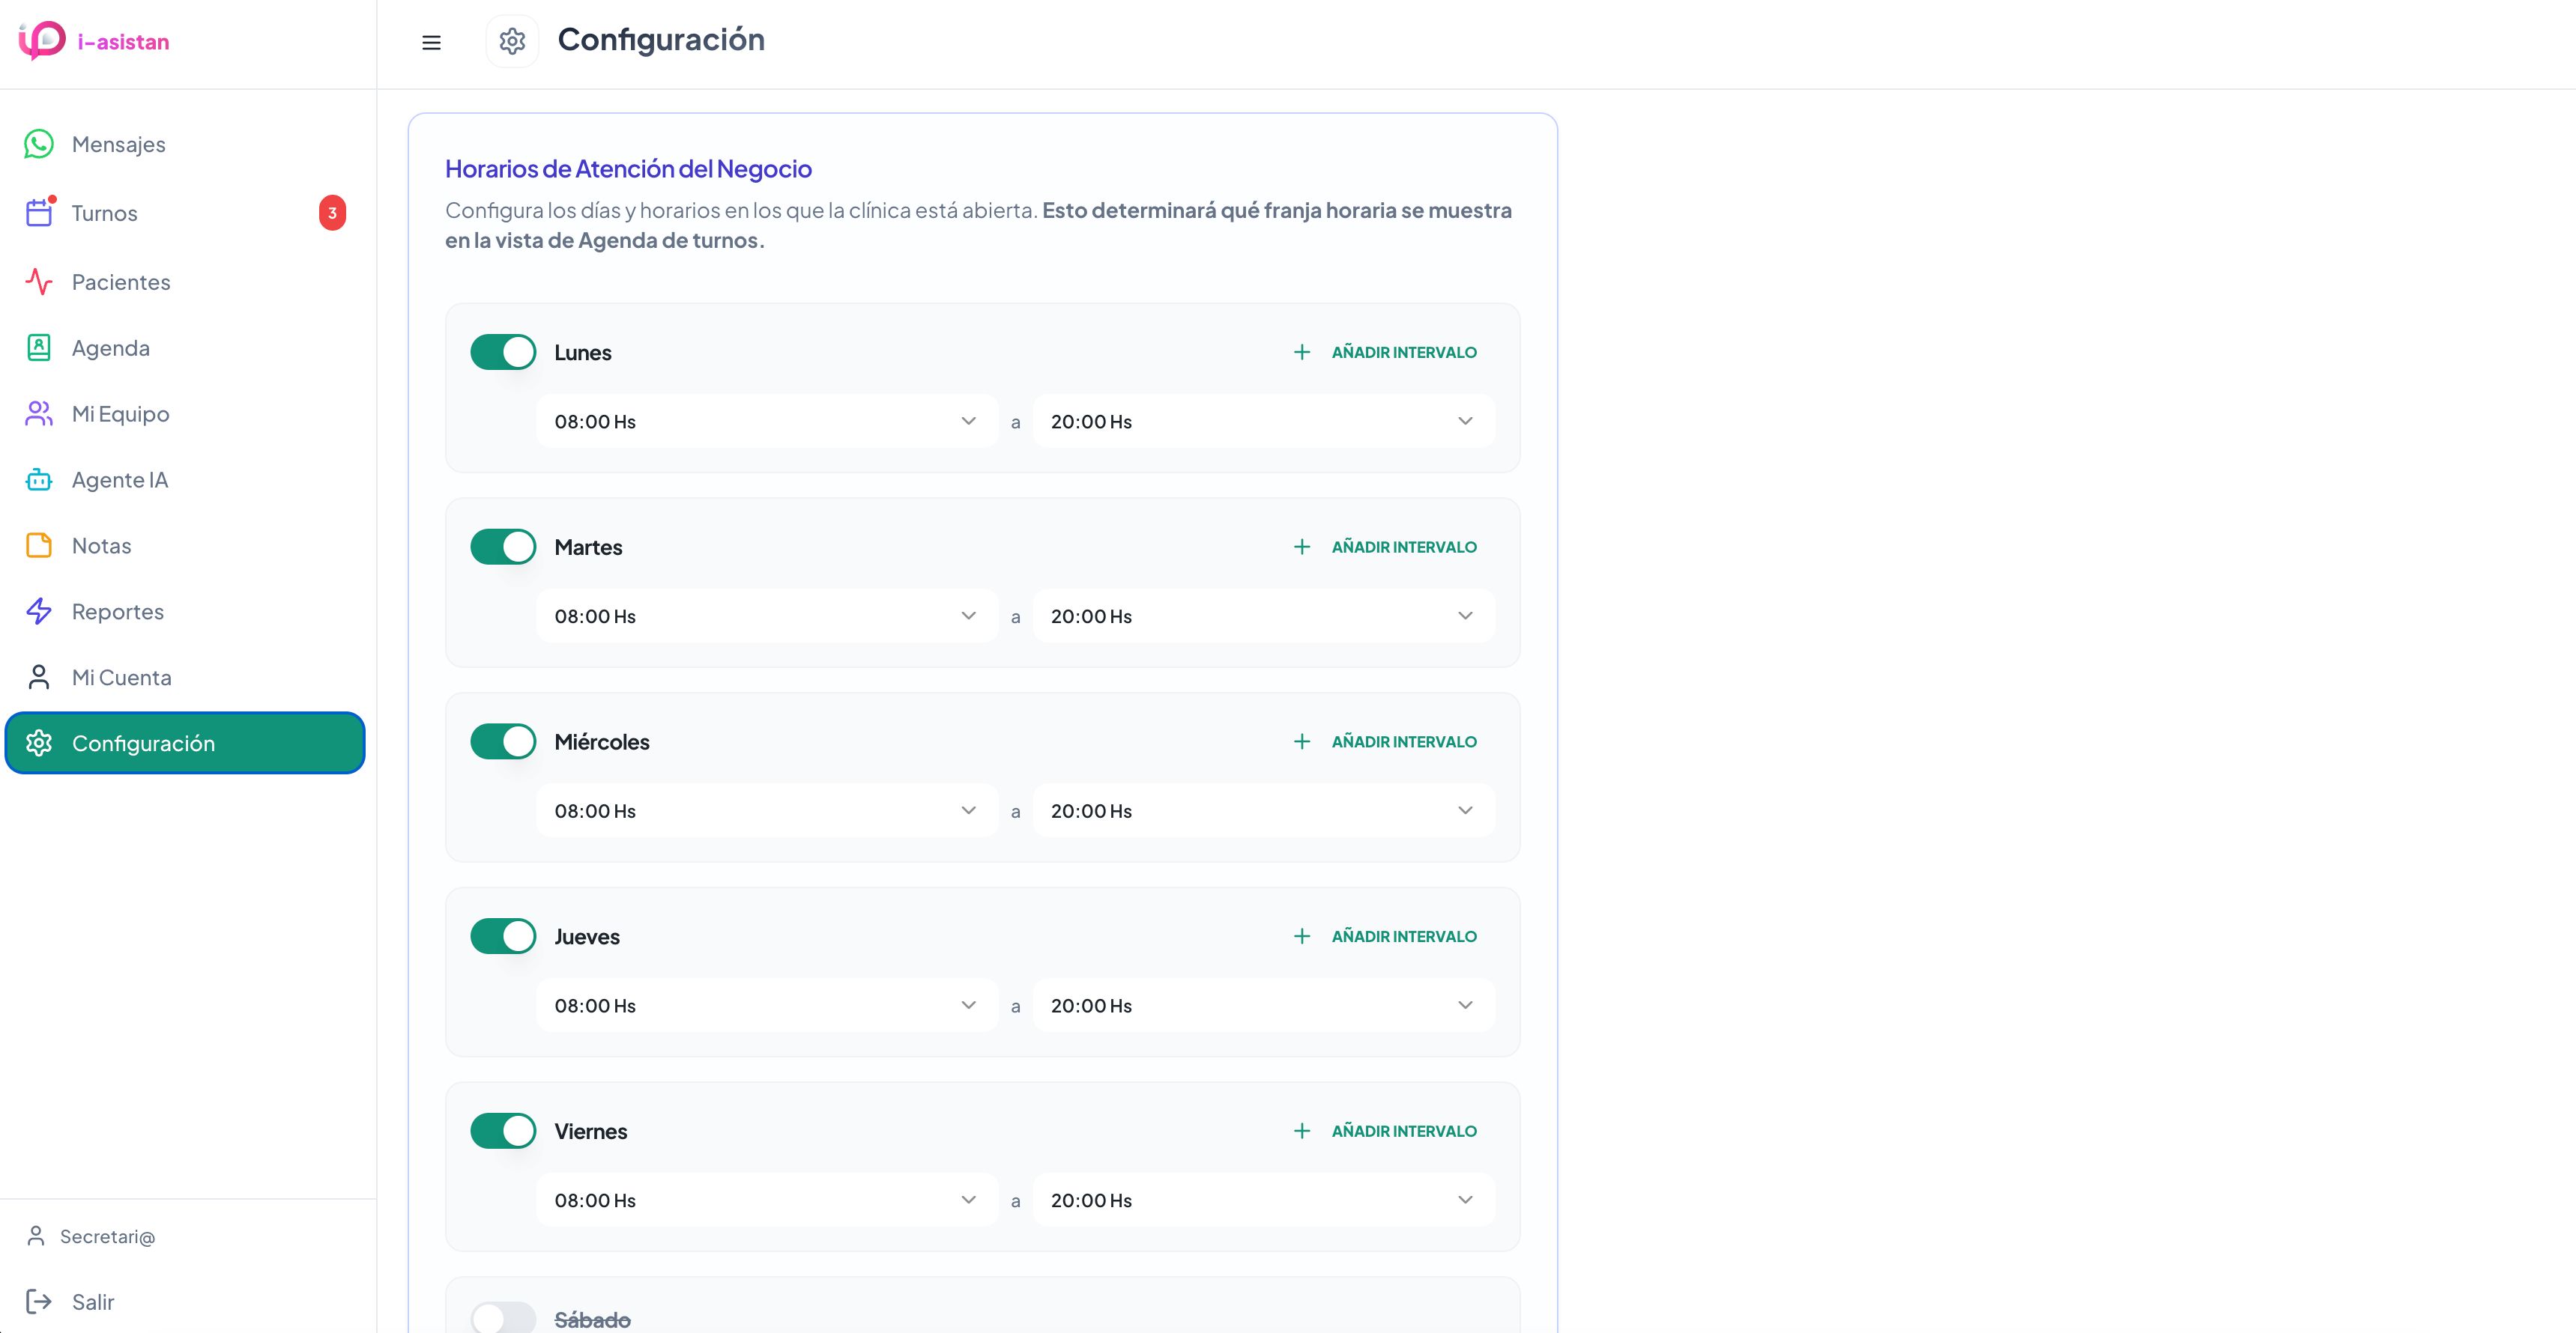Screen dimensions: 2576x1333
Task: Click the plus icon for Viernes interval
Action: [x=1302, y=1131]
